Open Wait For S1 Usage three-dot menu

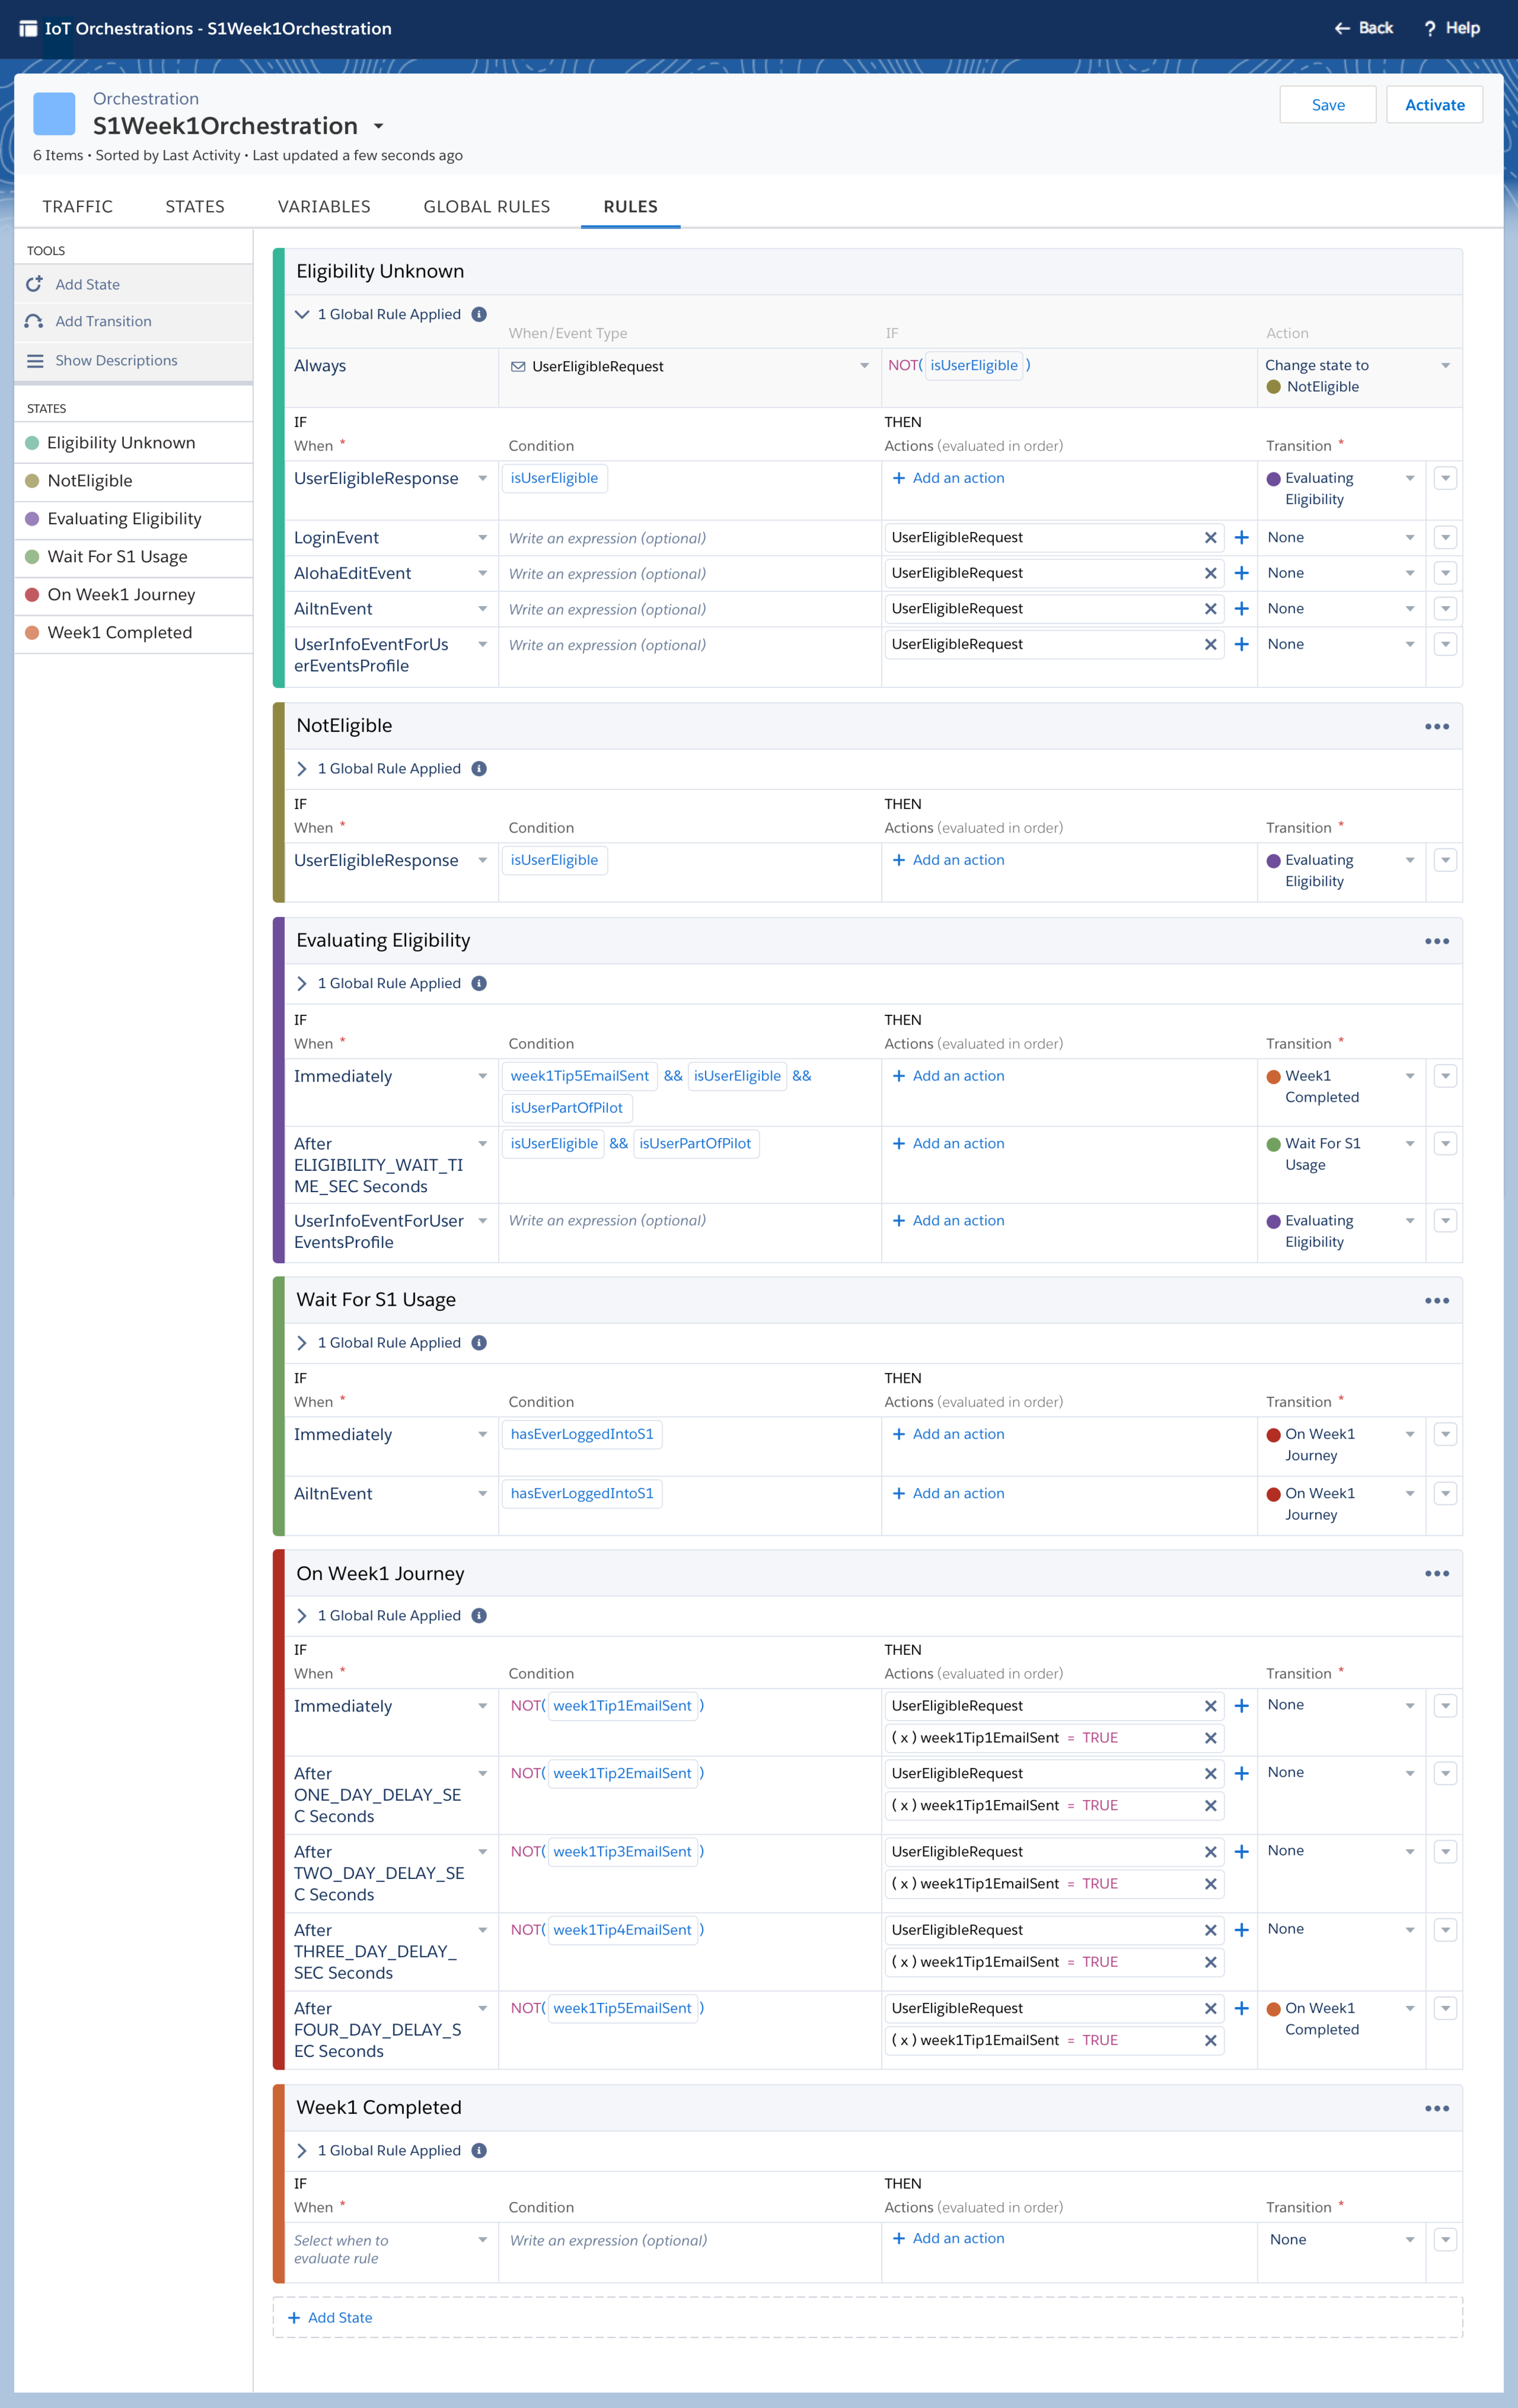(1437, 1301)
